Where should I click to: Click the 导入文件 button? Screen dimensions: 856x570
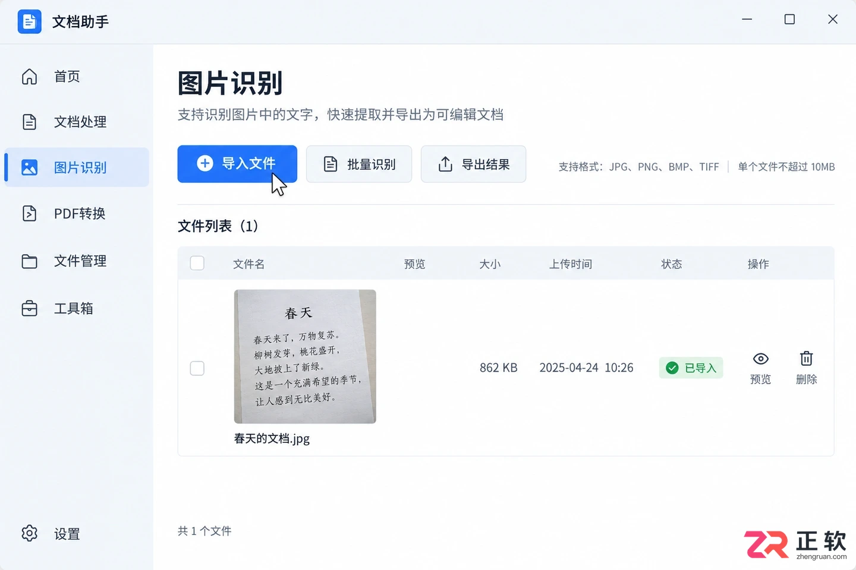pyautogui.click(x=237, y=164)
